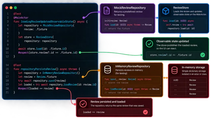Click the MockReviewRepository document icon
Screen dimensions: 211x119
(x=107, y=10)
